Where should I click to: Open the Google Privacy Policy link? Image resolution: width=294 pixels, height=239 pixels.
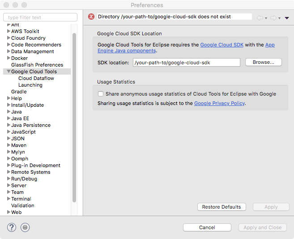[x=219, y=103]
